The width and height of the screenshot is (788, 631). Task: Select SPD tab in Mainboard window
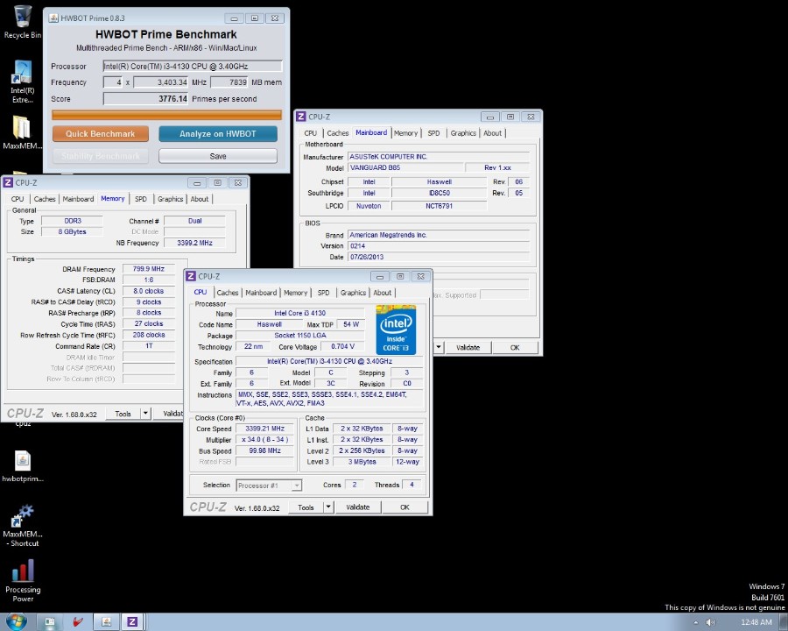pyautogui.click(x=433, y=133)
